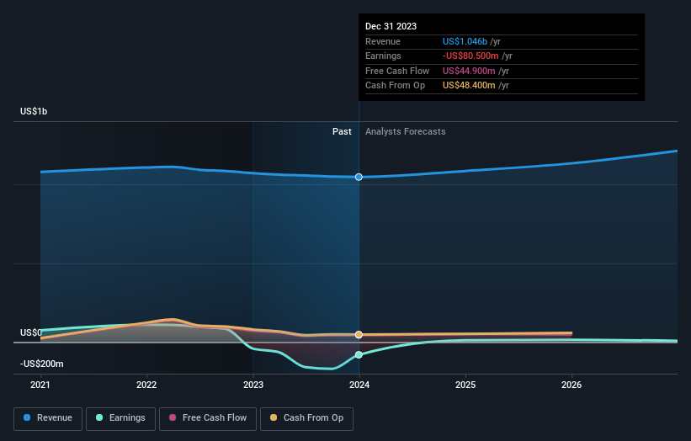Click the US$1.046b revenue value in tooltip
Viewport: 691px width, 441px height.
(x=465, y=41)
